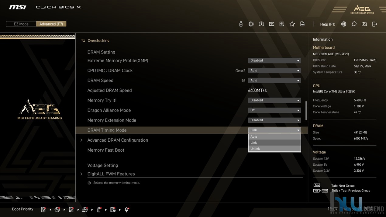Select the USB stick boot priority icon
Screen dimensions: 386x217
pos(99,209)
